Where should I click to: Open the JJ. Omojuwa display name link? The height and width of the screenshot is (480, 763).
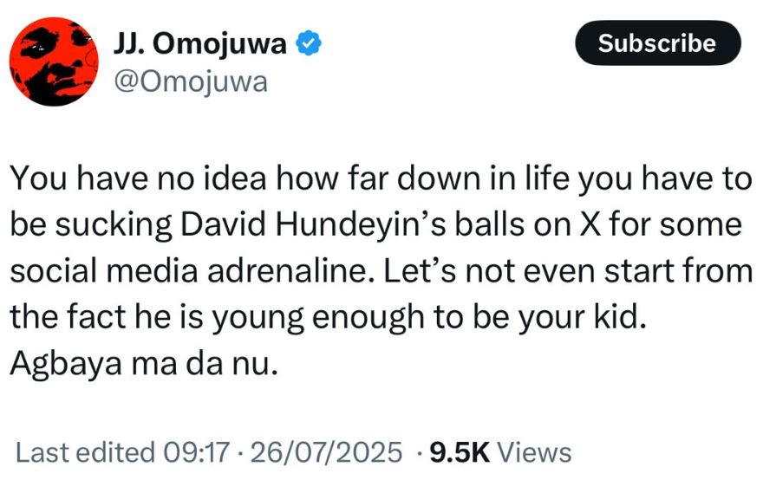[200, 43]
